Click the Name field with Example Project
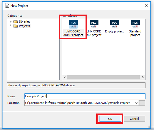 85,96
